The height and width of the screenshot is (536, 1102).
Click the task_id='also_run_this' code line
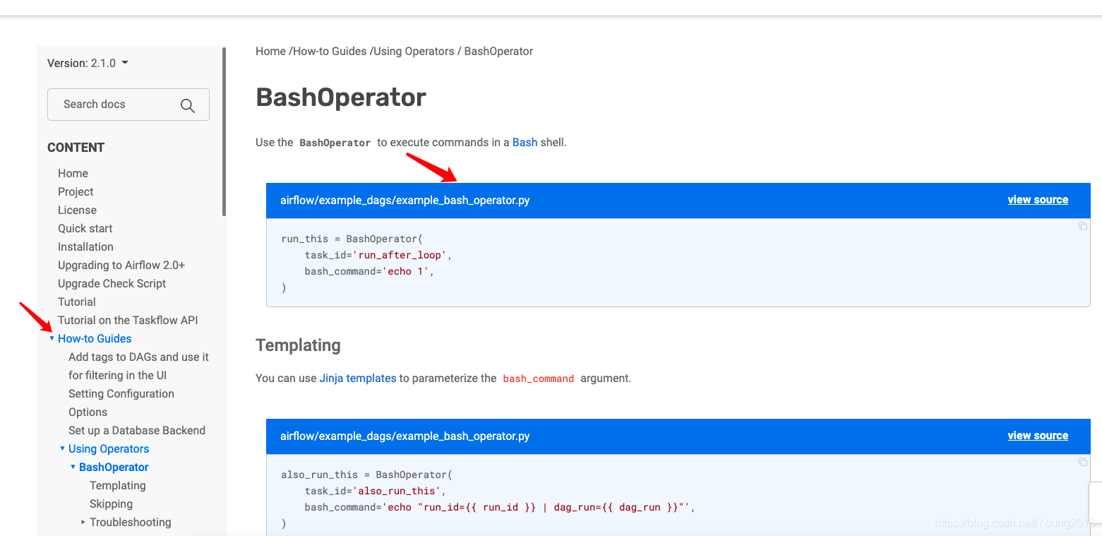click(375, 491)
